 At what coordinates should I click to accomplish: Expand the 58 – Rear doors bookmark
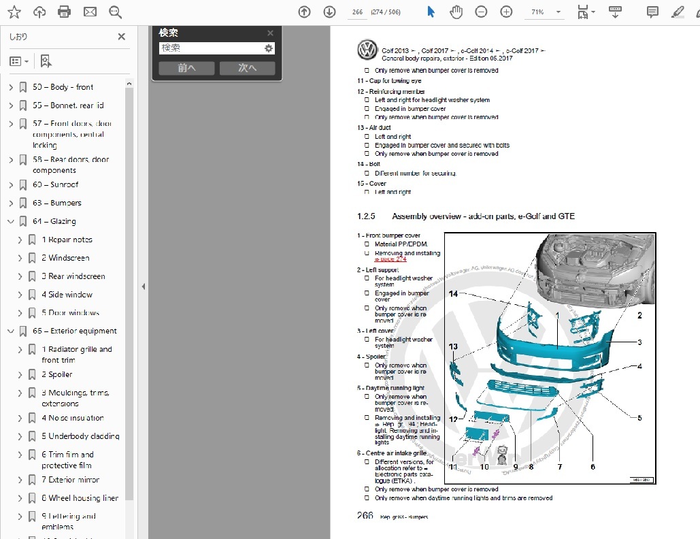[x=11, y=159]
